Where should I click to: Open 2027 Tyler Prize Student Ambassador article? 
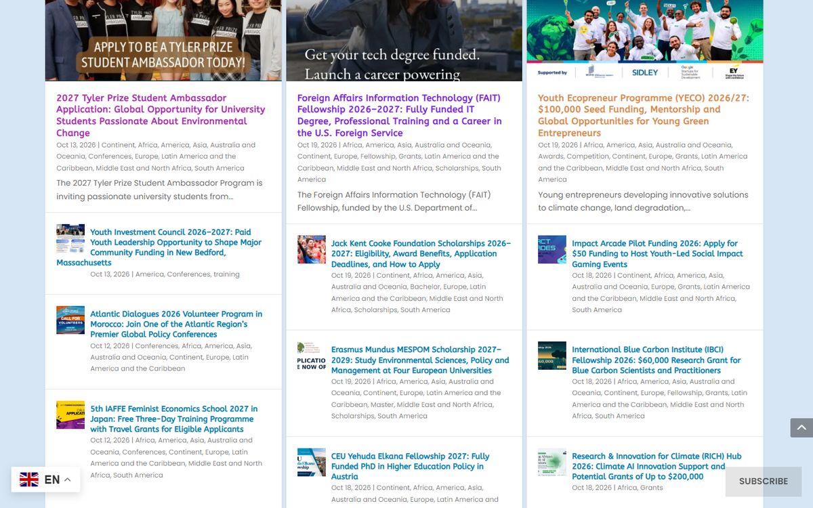click(161, 115)
